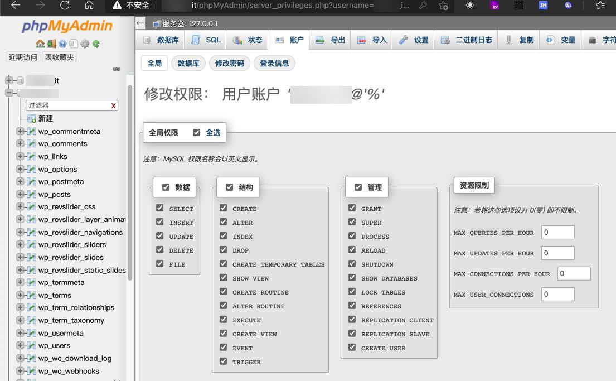Image resolution: width=616 pixels, height=381 pixels.
Task: Click the favorites star plus icon
Action: coord(444,6)
